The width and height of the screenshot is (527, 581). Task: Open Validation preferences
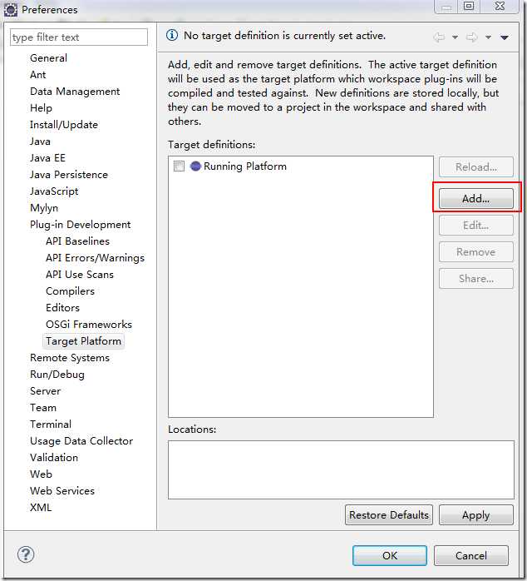coord(54,458)
